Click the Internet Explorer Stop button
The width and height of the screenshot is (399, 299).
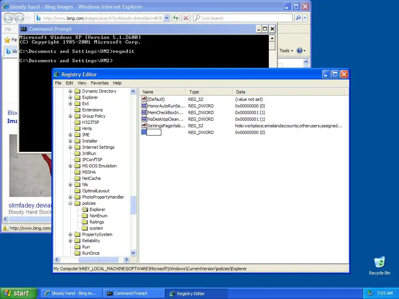tap(186, 18)
